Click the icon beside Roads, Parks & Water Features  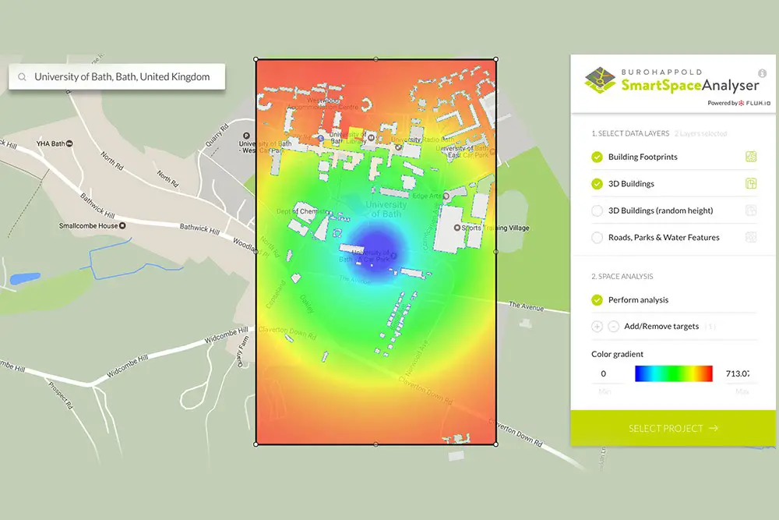tap(751, 238)
